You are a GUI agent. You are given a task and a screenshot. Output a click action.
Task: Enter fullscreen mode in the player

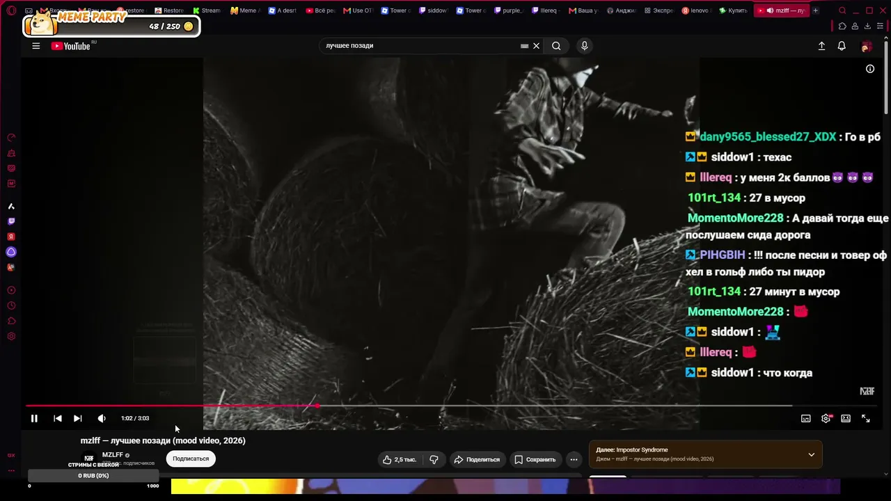click(x=866, y=418)
